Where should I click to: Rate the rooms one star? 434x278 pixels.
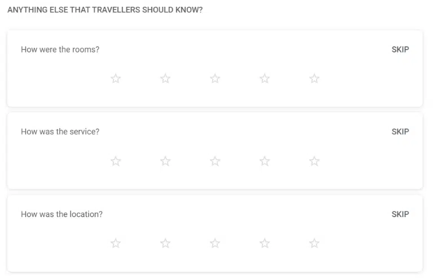point(116,78)
